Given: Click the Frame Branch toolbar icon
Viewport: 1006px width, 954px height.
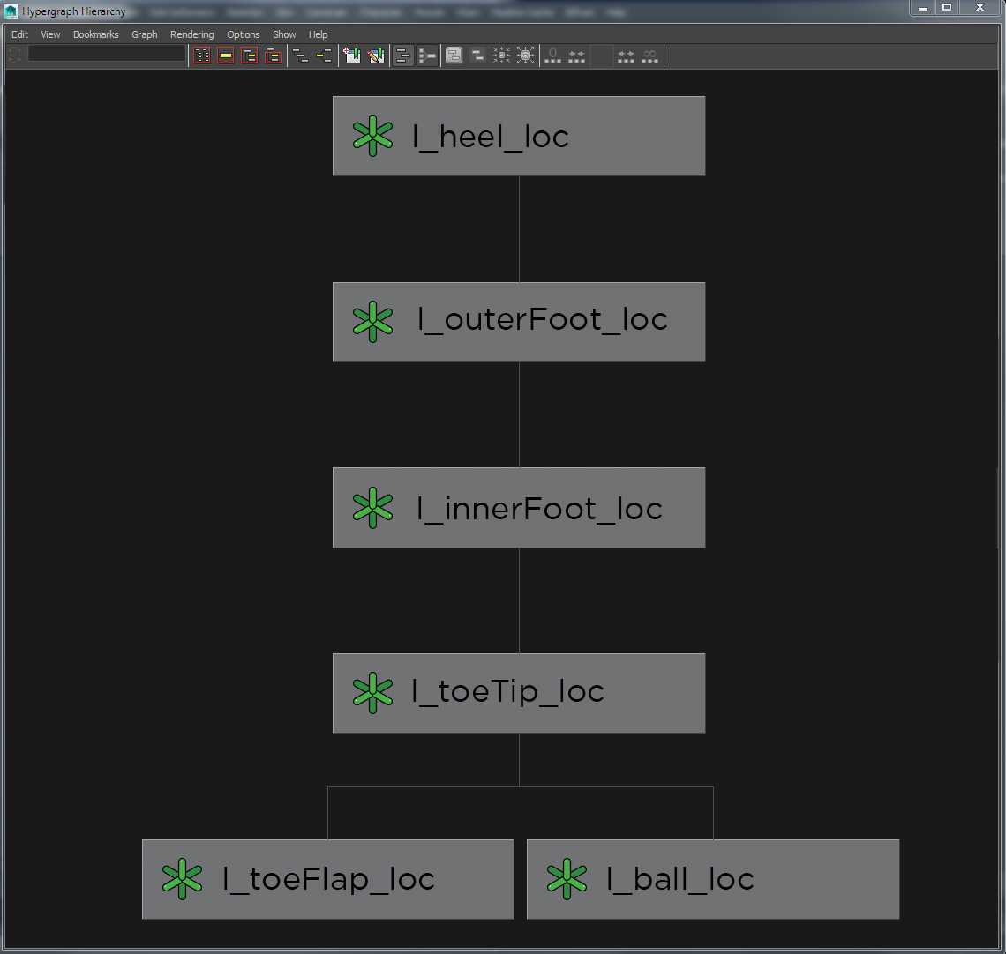Looking at the screenshot, I should click(x=274, y=56).
